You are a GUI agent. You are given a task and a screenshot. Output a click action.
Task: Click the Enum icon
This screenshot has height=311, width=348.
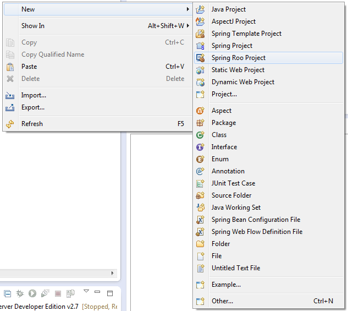pos(200,159)
